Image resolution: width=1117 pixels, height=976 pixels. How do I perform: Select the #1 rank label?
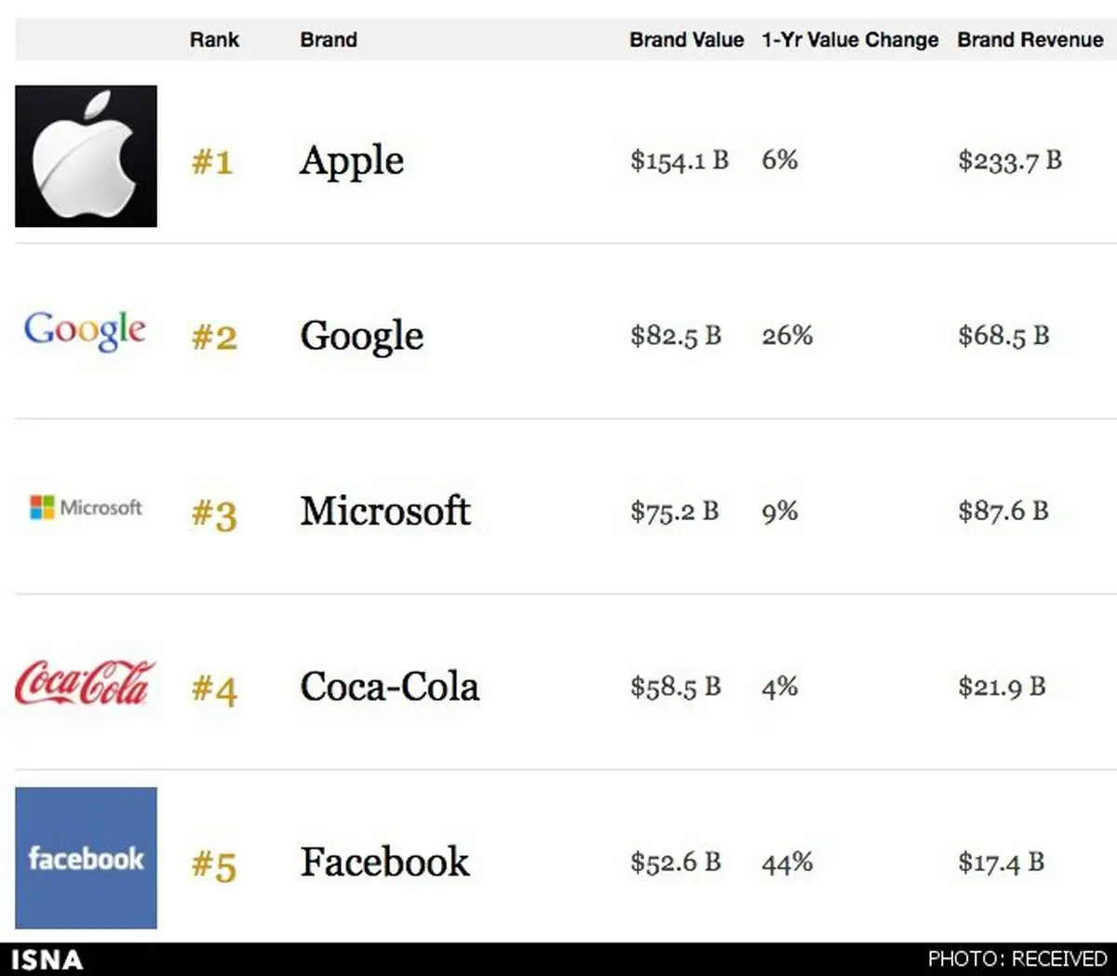coord(212,162)
